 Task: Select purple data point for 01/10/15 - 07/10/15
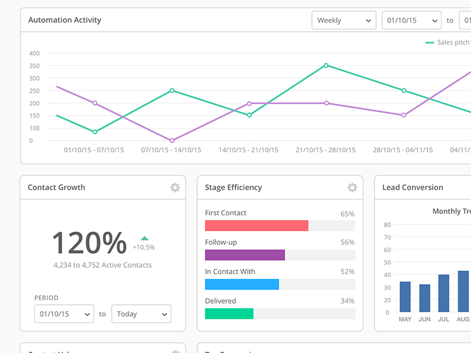(x=95, y=103)
